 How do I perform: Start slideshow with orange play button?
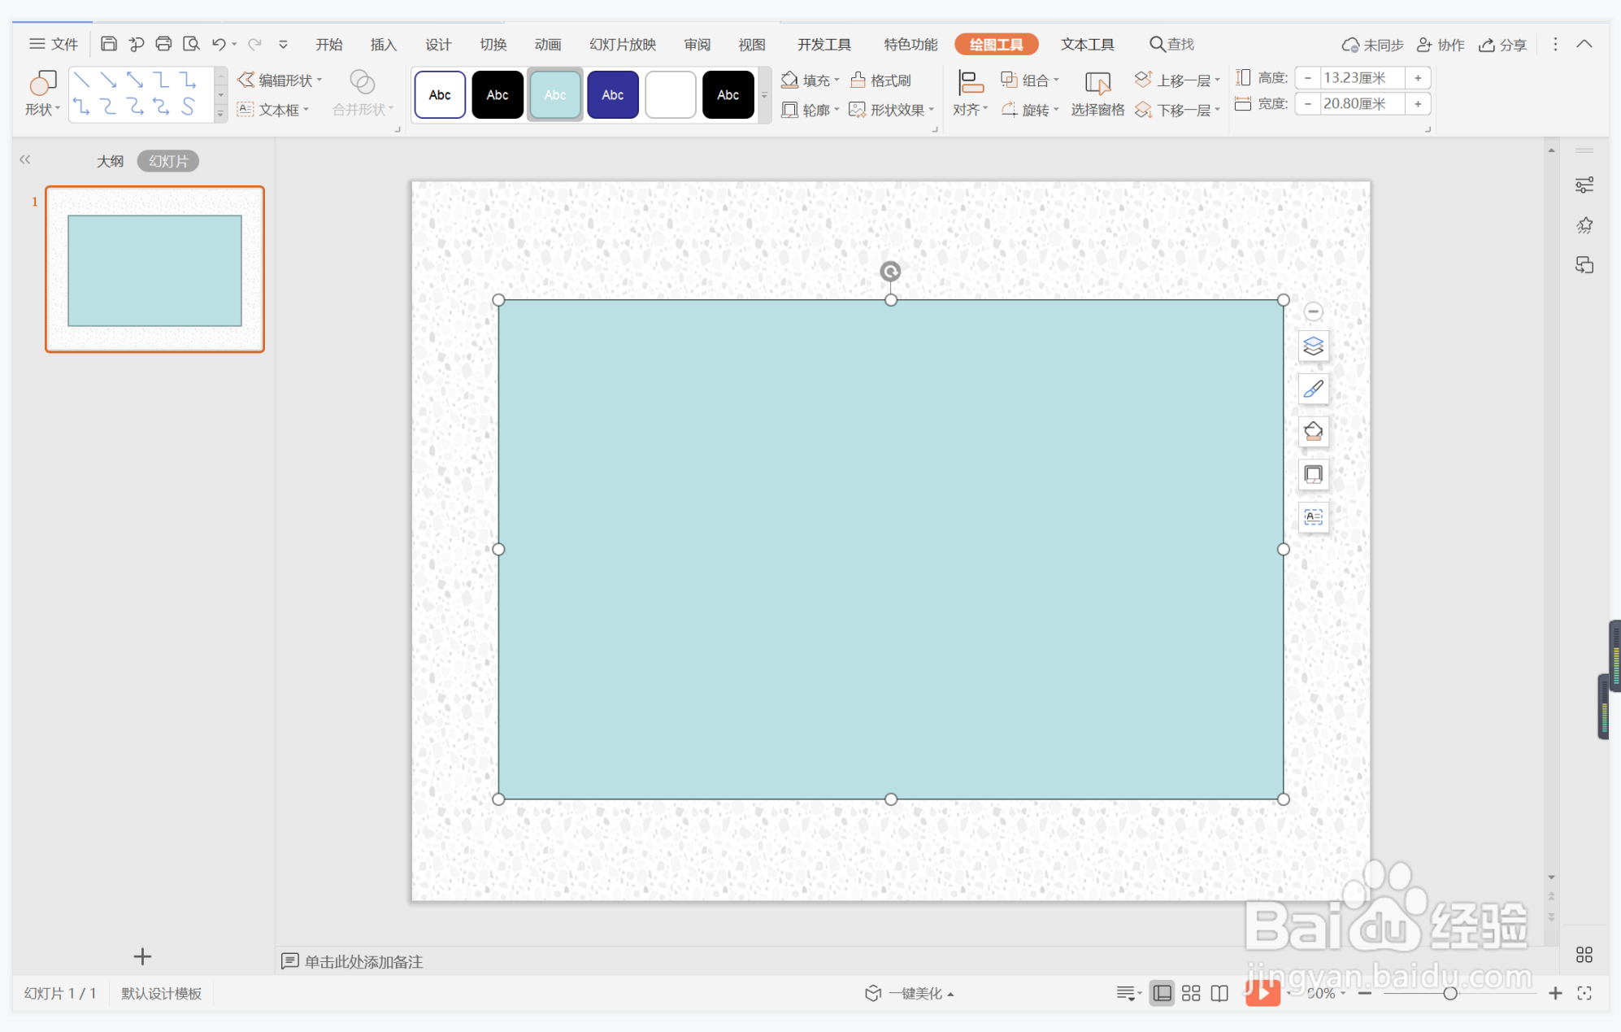point(1262,993)
